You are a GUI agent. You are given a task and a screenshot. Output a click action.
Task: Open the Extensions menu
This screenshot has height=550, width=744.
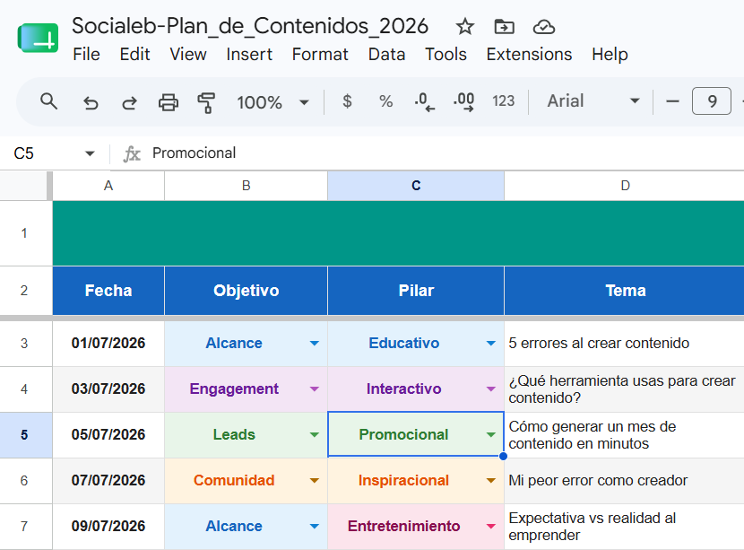pyautogui.click(x=529, y=54)
